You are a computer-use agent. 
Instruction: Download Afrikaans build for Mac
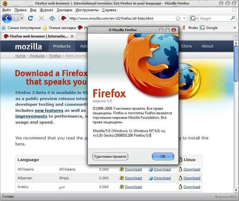162,169
